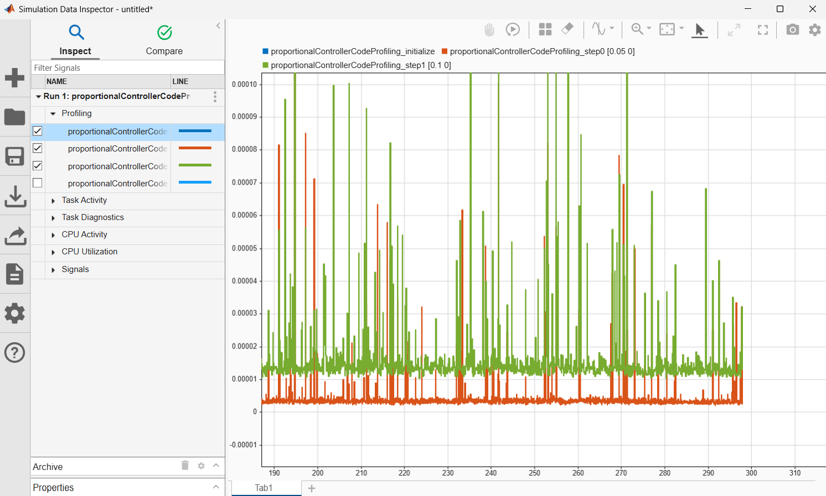
Task: Save session using floppy disk icon
Action: [x=15, y=156]
